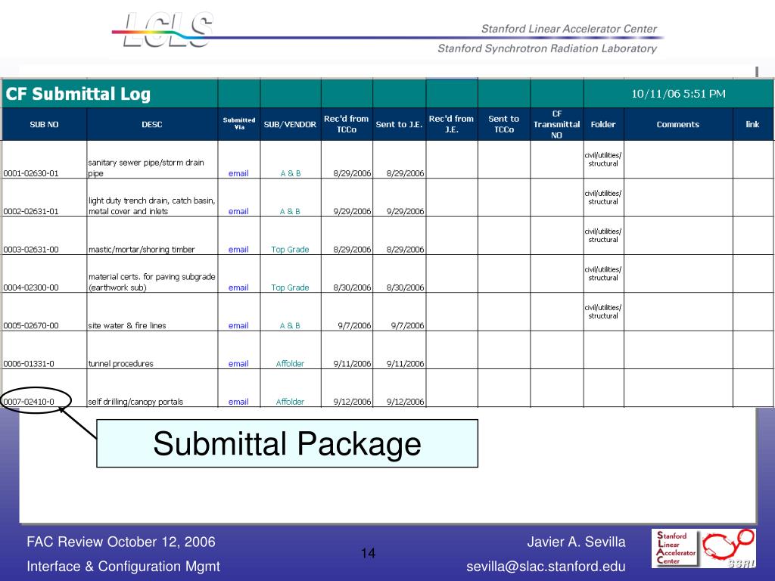Click Top Grade vendor for mastic/mortar row
Image resolution: width=775 pixels, height=581 pixels.
(290, 250)
